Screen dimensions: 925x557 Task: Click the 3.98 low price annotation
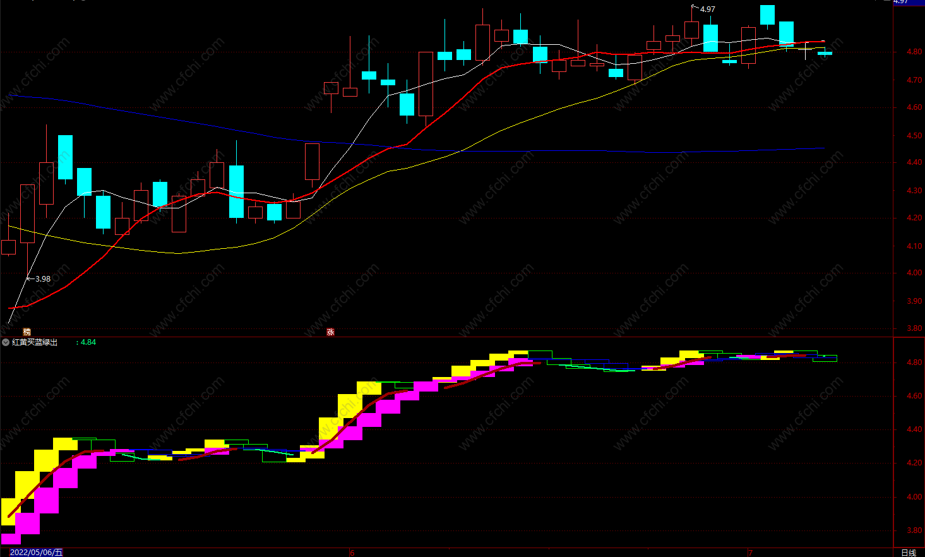pos(43,278)
